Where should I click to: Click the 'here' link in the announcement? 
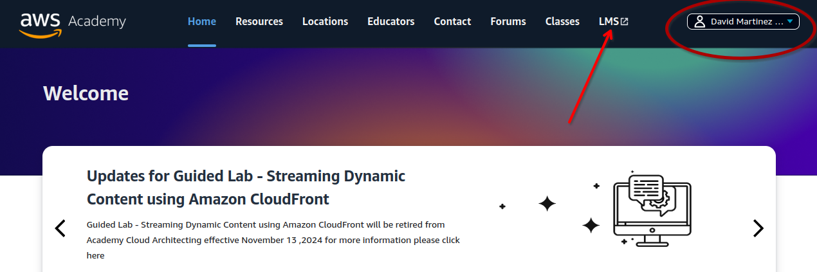95,256
